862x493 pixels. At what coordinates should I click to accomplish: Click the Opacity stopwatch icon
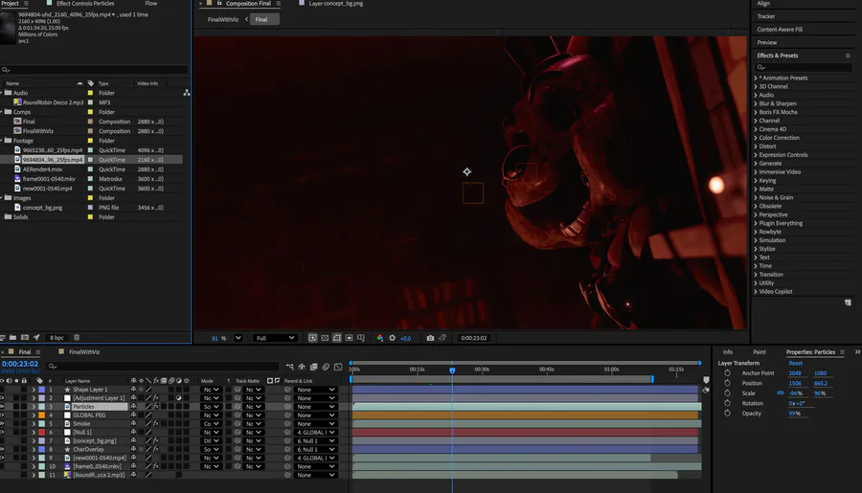[727, 413]
